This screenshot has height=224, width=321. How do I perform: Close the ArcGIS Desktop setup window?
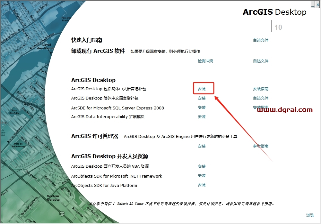point(317,4)
